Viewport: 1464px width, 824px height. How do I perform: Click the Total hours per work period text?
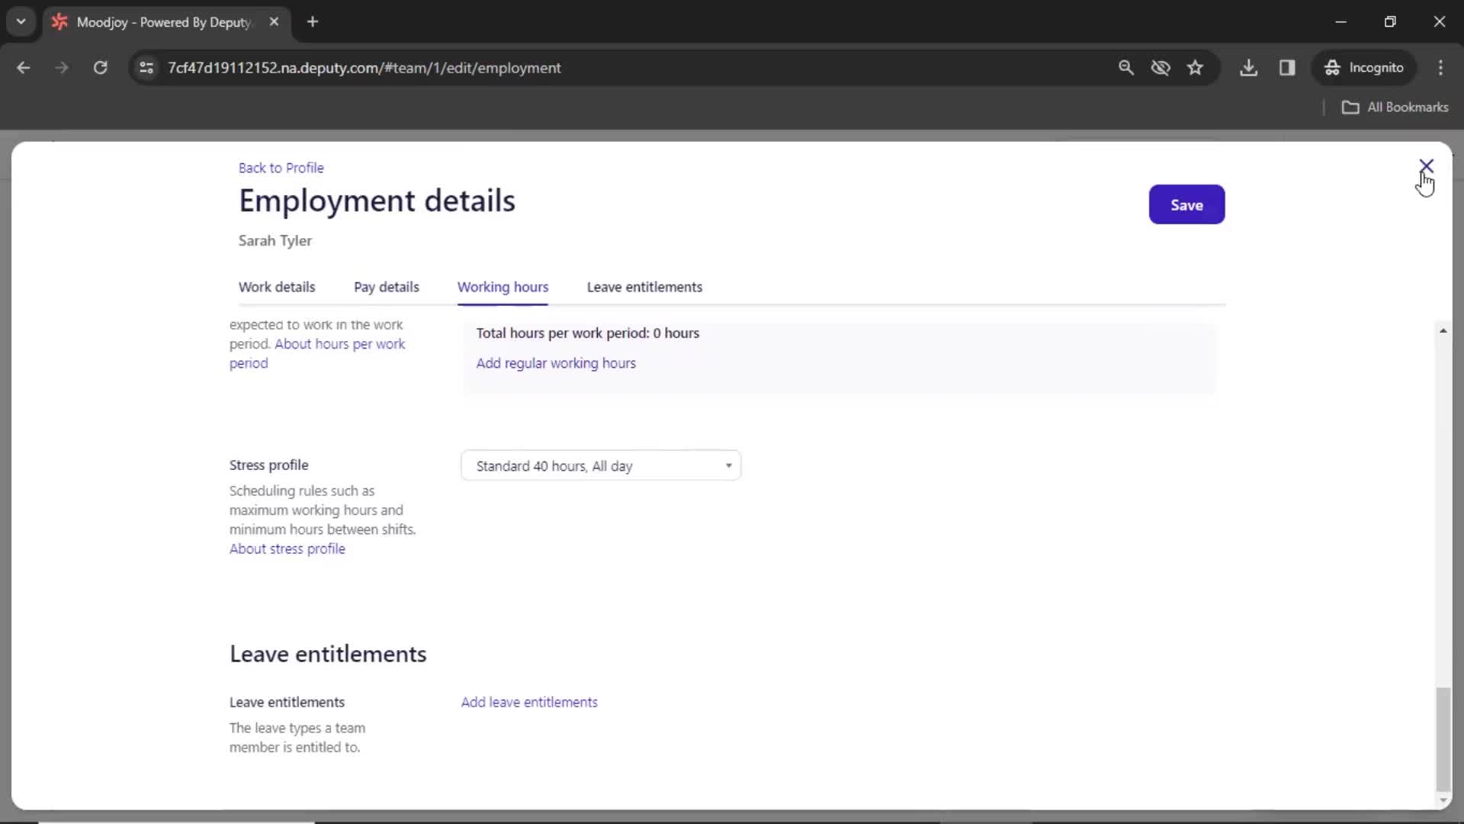point(588,333)
